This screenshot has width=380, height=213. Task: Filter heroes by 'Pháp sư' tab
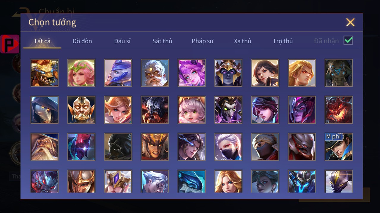pyautogui.click(x=202, y=41)
